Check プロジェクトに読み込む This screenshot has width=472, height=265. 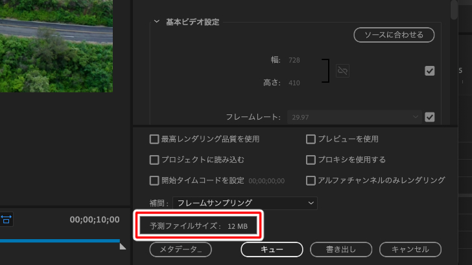coord(154,160)
